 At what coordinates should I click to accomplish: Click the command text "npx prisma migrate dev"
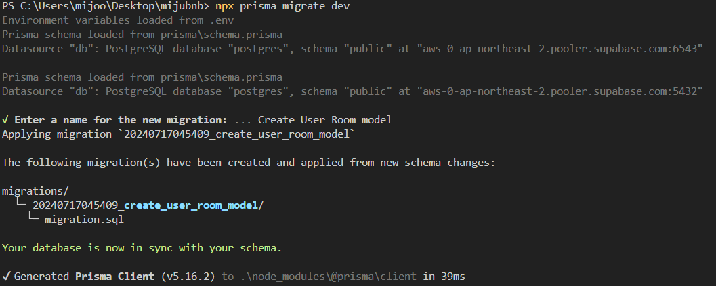[x=282, y=6]
